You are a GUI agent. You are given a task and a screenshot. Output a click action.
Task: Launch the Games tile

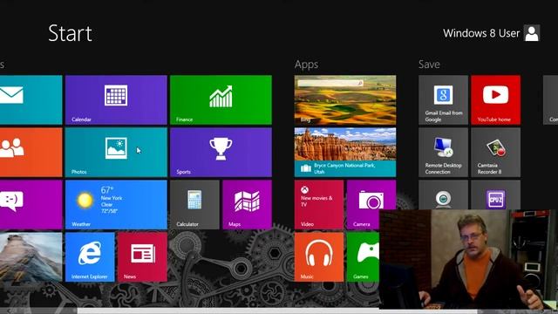tap(363, 256)
